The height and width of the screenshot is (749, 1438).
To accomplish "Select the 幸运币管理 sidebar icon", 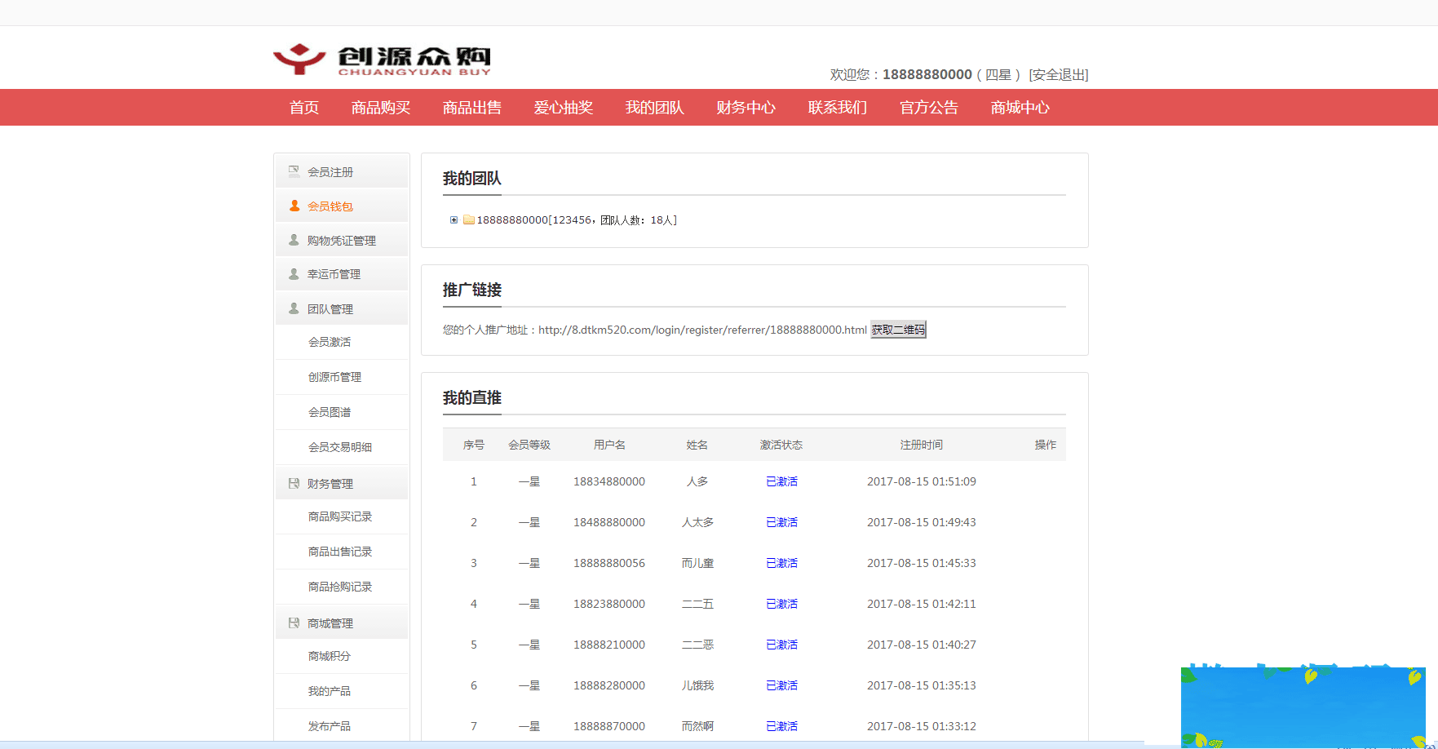I will [x=294, y=274].
